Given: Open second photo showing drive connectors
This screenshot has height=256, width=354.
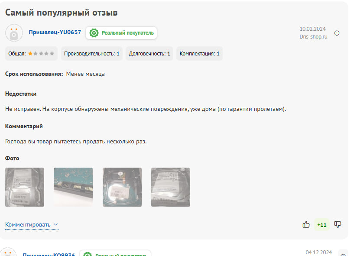Looking at the screenshot, I should point(73,187).
